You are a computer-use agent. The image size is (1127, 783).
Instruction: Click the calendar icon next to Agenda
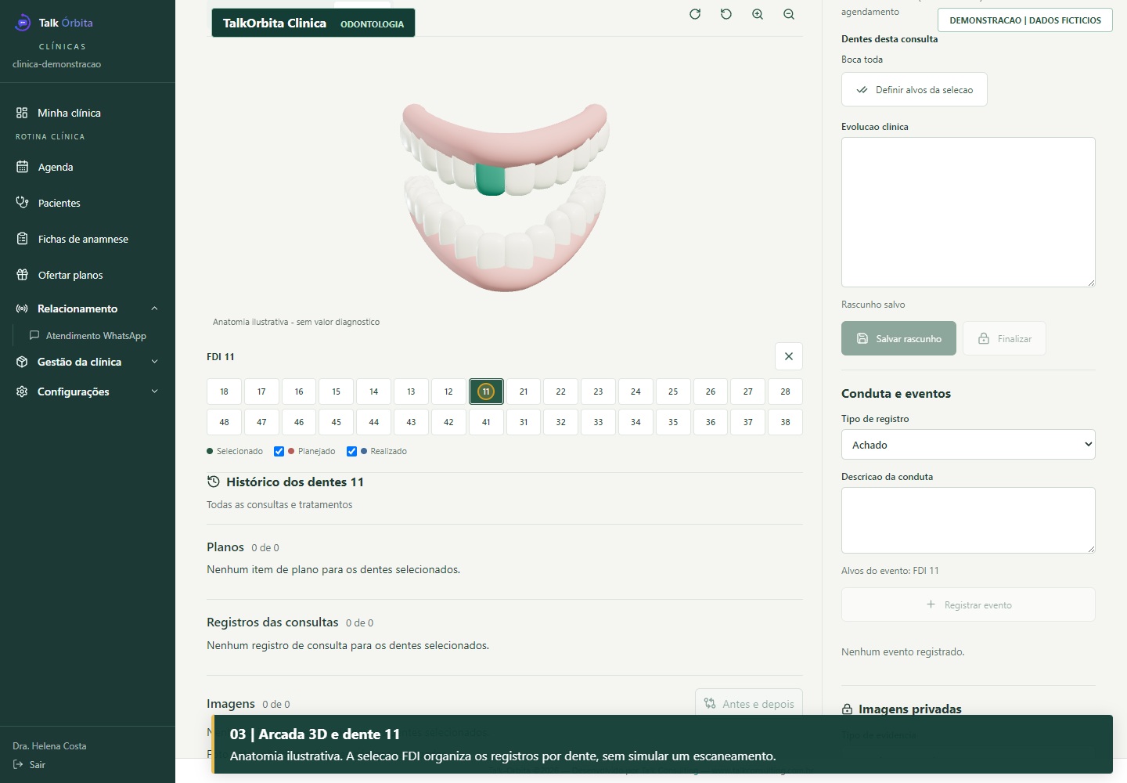pos(22,167)
